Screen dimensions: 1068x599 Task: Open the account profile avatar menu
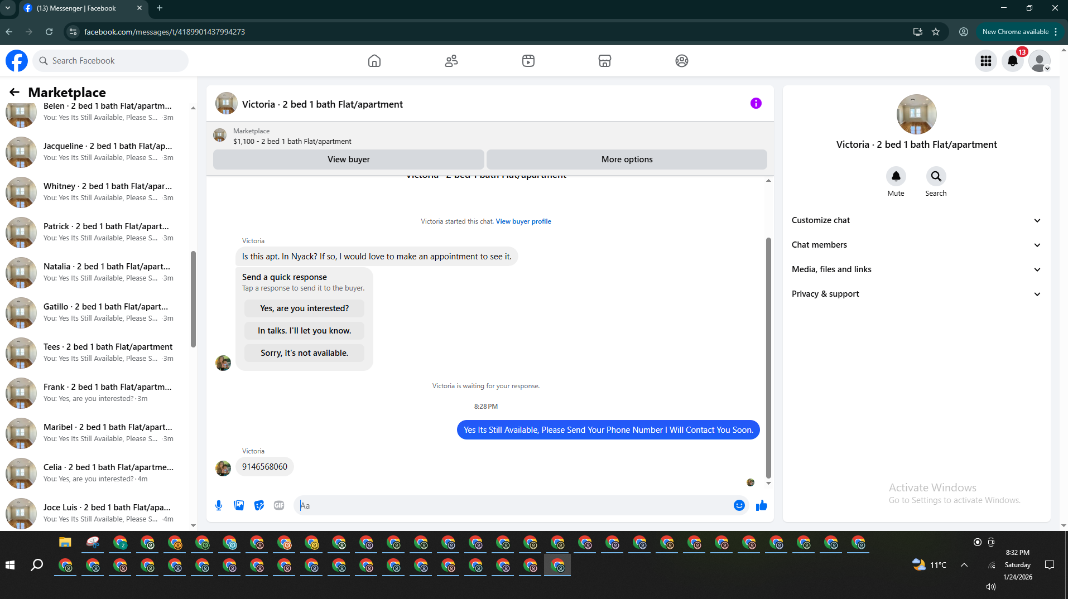(x=1040, y=61)
